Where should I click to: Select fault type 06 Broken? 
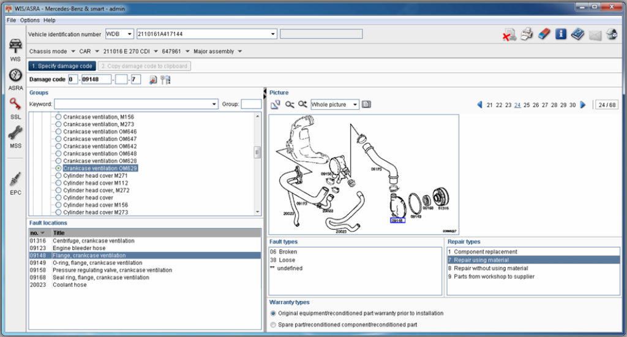[x=355, y=252]
